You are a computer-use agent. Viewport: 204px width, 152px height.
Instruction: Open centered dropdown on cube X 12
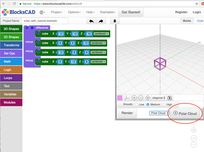click(x=98, y=52)
